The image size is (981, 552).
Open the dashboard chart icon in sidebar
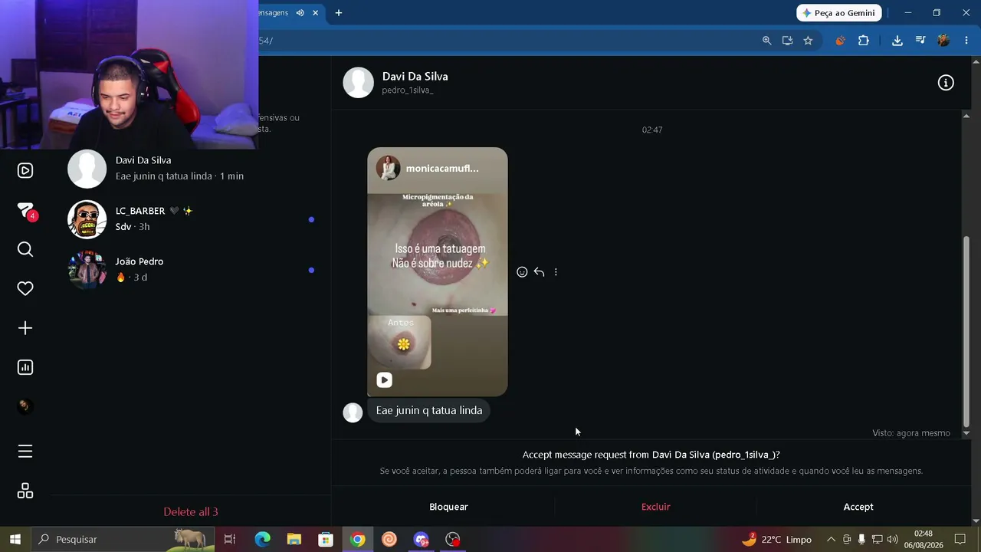click(25, 367)
